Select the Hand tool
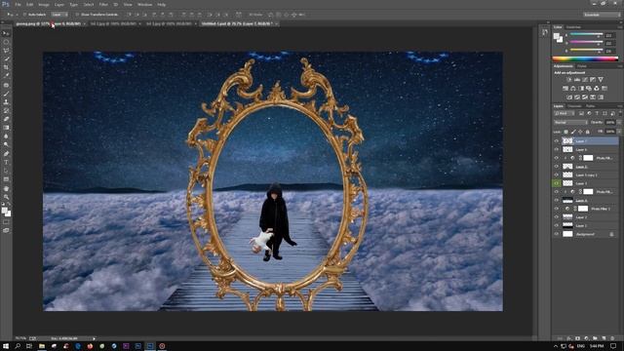624x351 pixels. click(6, 188)
